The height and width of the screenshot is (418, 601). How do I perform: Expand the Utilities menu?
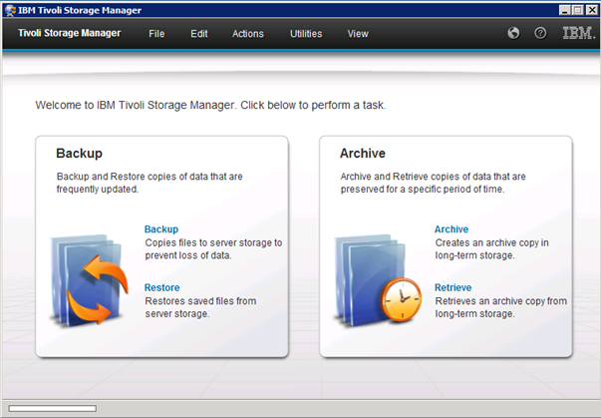point(306,34)
